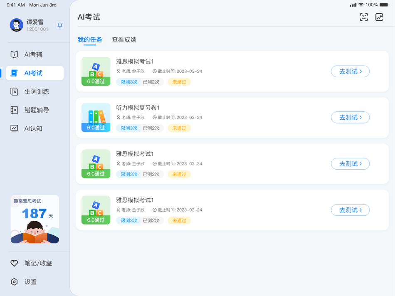Click 未通过 badge on first card
Image resolution: width=395 pixels, height=296 pixels.
click(179, 82)
